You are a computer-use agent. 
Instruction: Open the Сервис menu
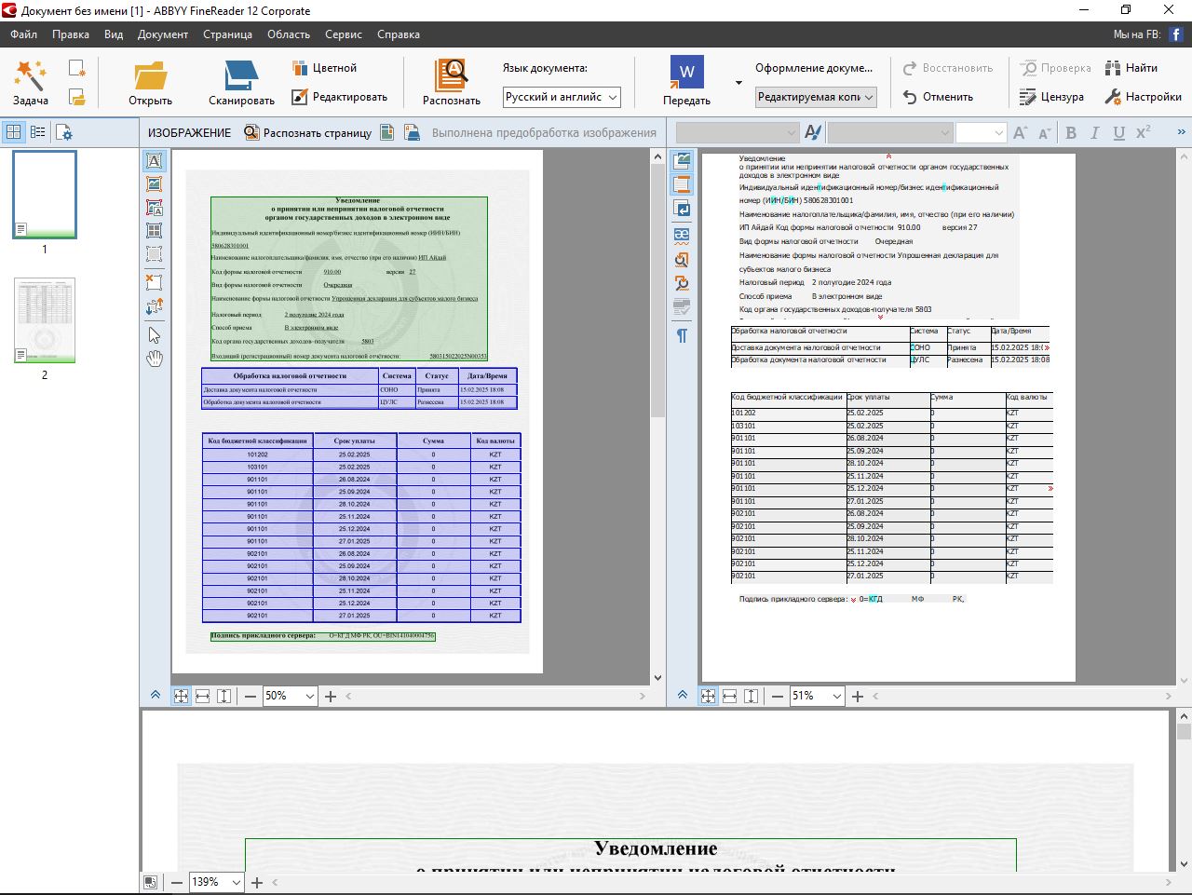pyautogui.click(x=343, y=34)
